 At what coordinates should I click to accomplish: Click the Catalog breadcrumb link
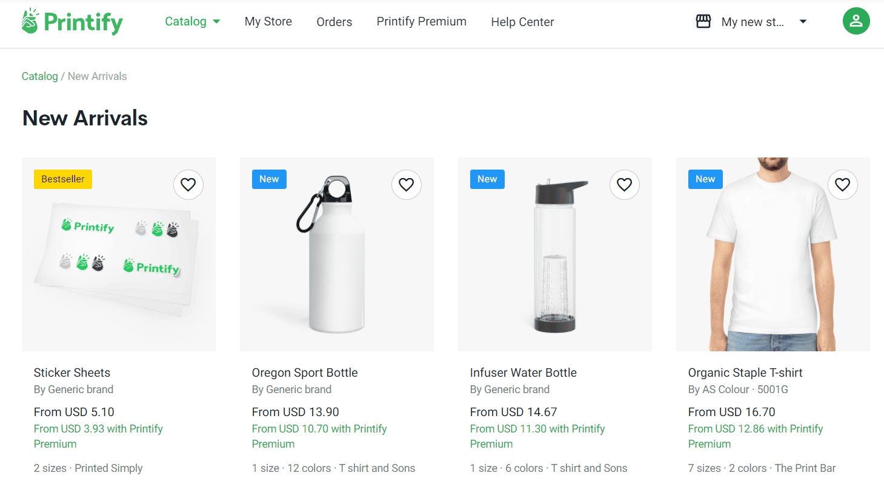(x=39, y=76)
